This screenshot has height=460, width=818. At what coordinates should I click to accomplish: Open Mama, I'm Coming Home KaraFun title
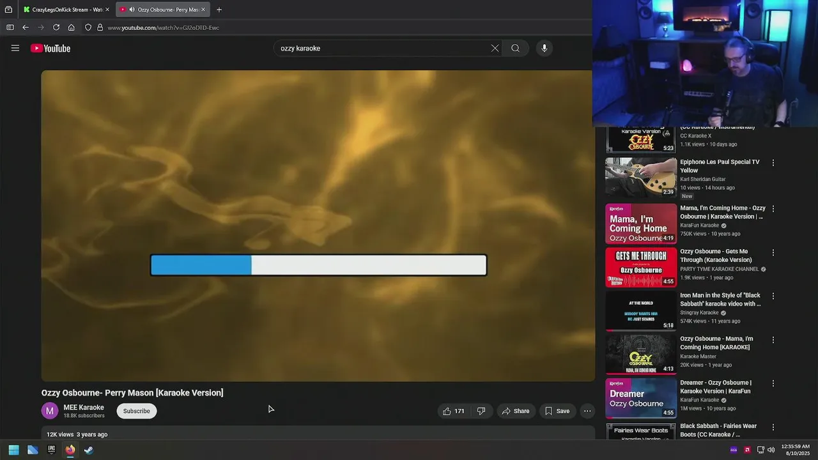tap(723, 212)
